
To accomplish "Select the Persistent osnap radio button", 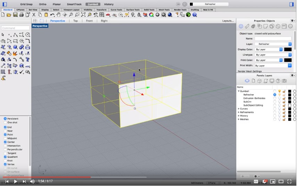I will (x=5, y=119).
